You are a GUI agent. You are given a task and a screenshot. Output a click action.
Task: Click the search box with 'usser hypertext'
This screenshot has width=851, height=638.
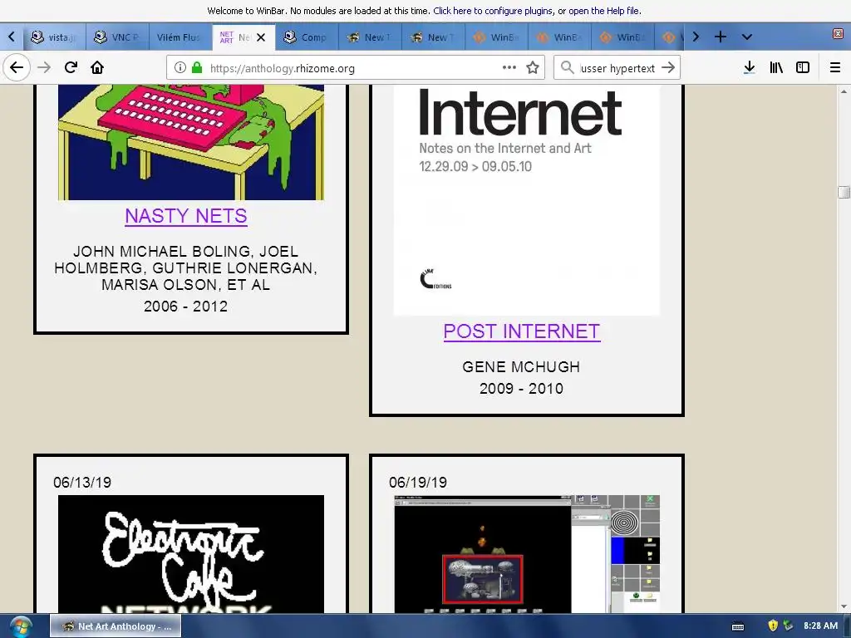click(617, 68)
